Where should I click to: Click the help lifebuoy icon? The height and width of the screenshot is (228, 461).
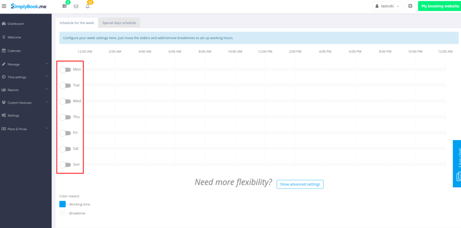410,6
